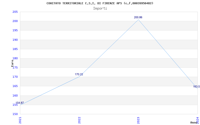Click the 180 y-axis tick label

[15, 58]
